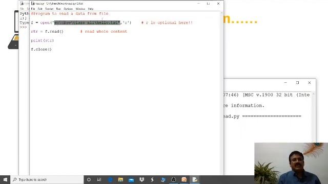Click the Python shell window's title icon
Image resolution: width=328 pixels, height=184 pixels.
click(x=22, y=4)
